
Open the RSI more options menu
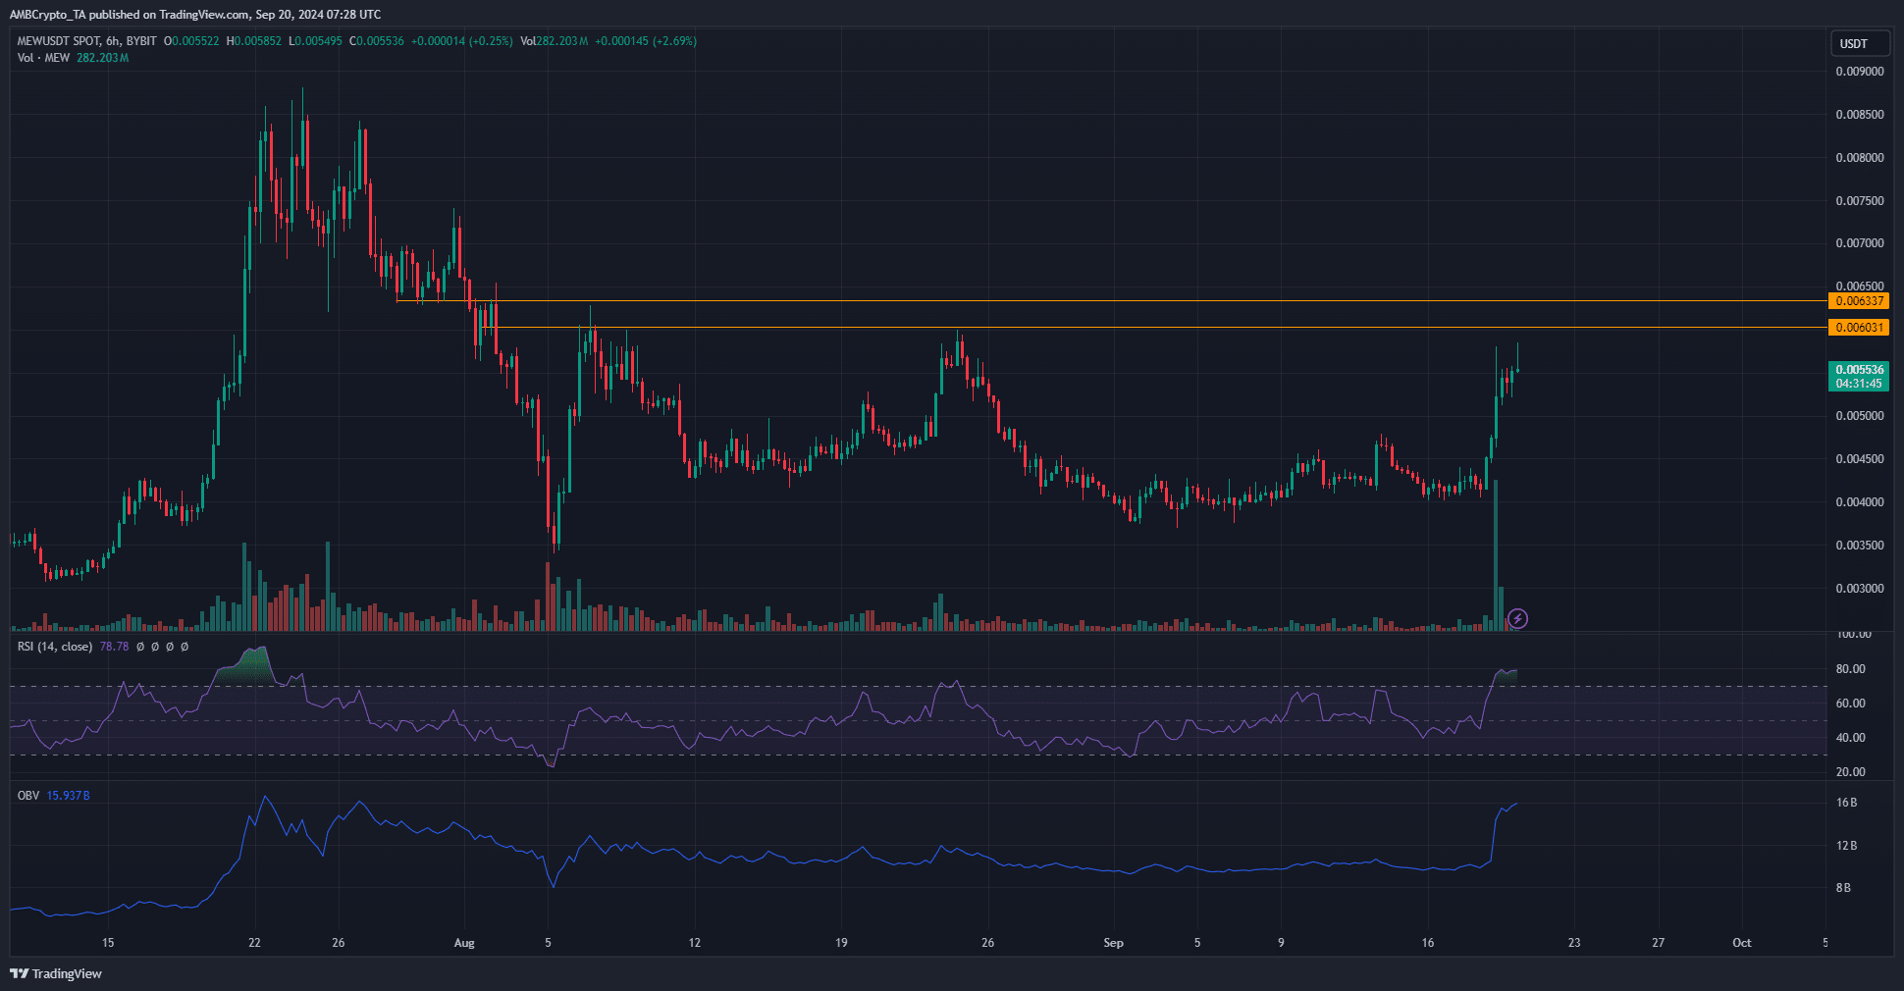(185, 647)
